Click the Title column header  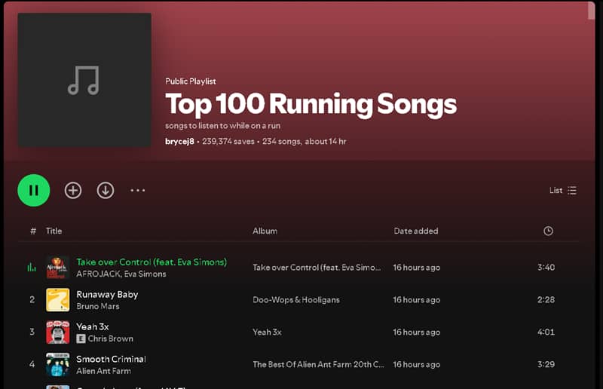click(54, 231)
